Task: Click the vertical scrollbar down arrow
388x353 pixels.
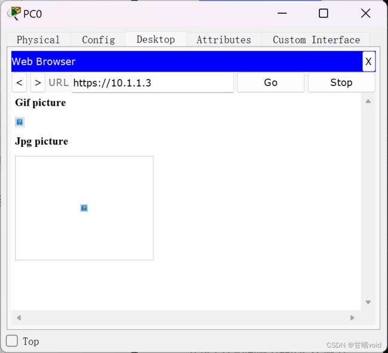Action: coord(368,302)
